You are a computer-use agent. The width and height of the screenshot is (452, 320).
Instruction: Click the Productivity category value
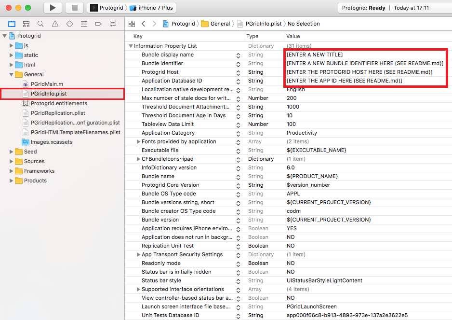pos(302,133)
